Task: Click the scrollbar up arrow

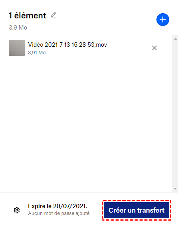Action: [175, 39]
